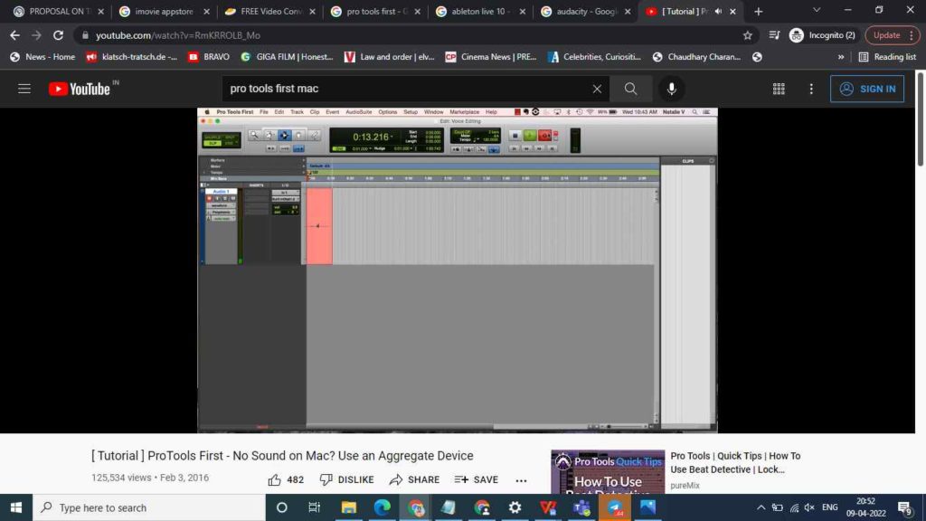Screen dimensions: 926x521
Task: SAVE video to a playlist
Action: click(x=477, y=479)
